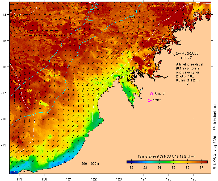Click the latitude label -19
The width and height of the screenshot is (218, 181).
pos(3,145)
